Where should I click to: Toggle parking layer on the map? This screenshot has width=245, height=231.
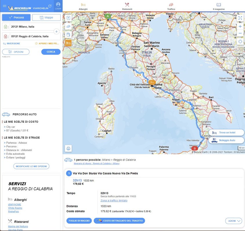click(68, 18)
